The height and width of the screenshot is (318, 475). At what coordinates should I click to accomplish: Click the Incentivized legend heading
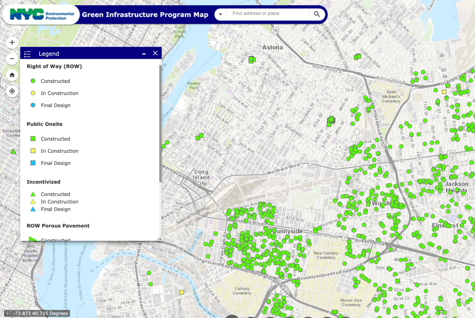click(43, 182)
